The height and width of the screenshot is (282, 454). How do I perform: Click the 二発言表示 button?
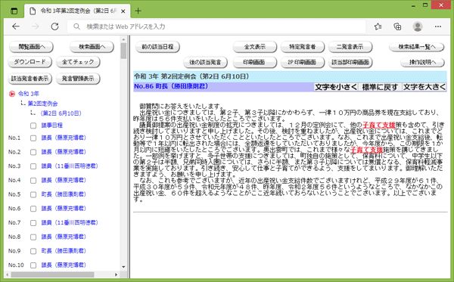point(350,47)
